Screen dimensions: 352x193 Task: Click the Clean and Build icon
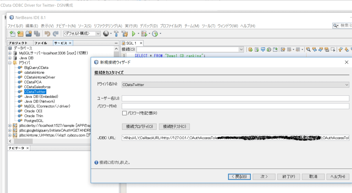coord(124,34)
